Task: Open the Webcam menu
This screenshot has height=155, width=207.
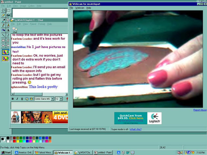Action: (80, 8)
